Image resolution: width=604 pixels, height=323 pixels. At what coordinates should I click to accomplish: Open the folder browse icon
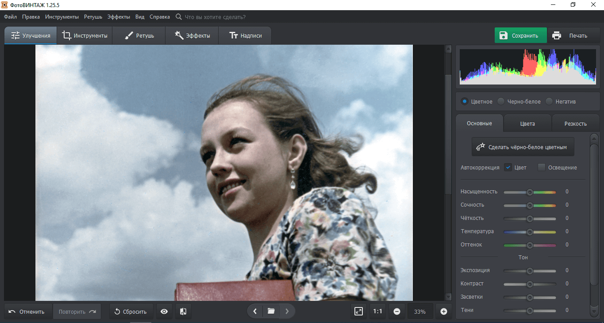click(271, 311)
